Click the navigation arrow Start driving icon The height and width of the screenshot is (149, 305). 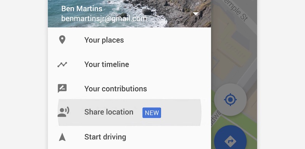coord(62,137)
